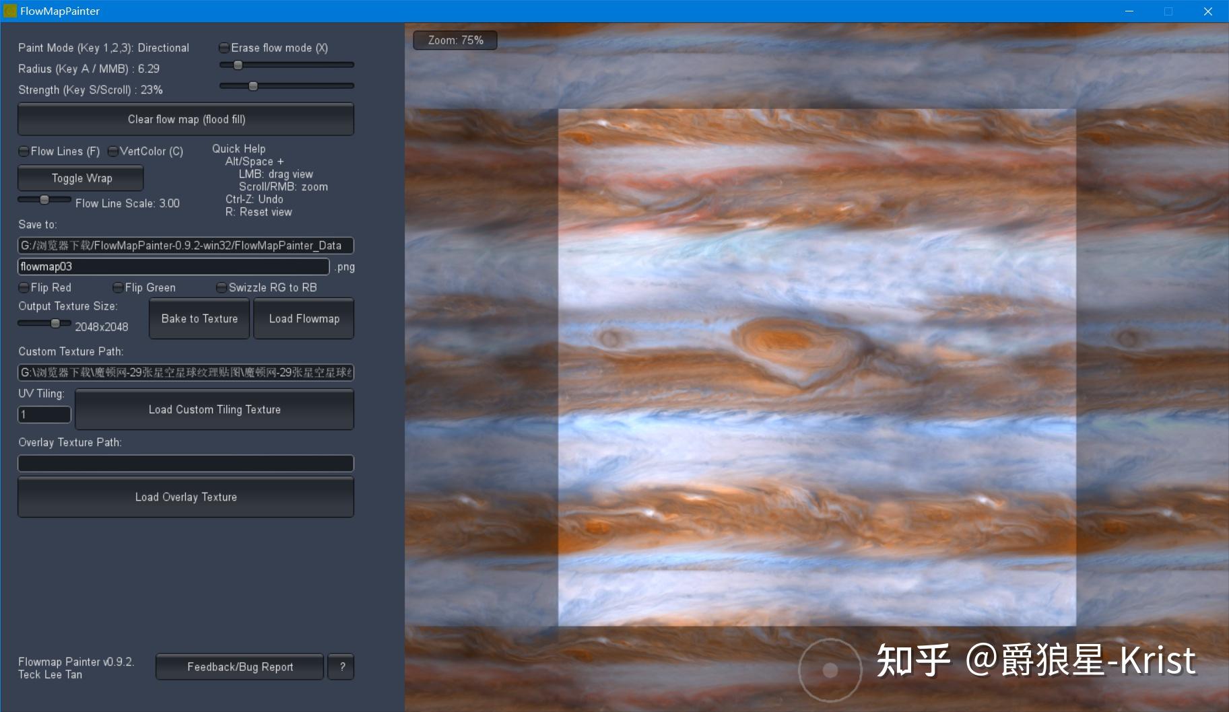Enable Erase flow mode

pyautogui.click(x=223, y=47)
